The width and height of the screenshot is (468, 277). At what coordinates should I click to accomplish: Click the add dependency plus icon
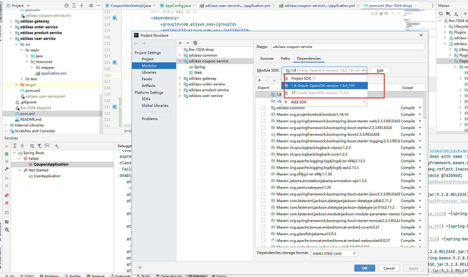coord(259,80)
